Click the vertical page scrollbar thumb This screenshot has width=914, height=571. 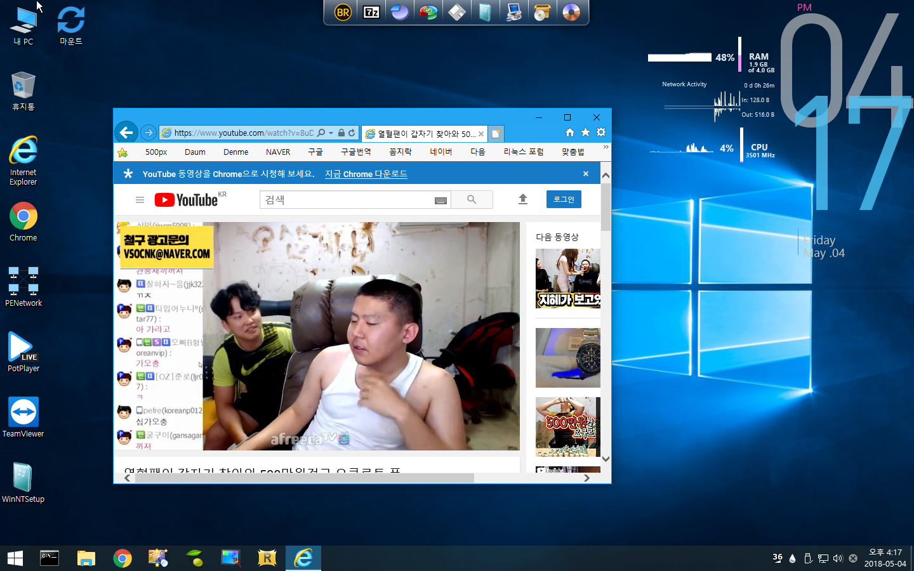tap(606, 208)
